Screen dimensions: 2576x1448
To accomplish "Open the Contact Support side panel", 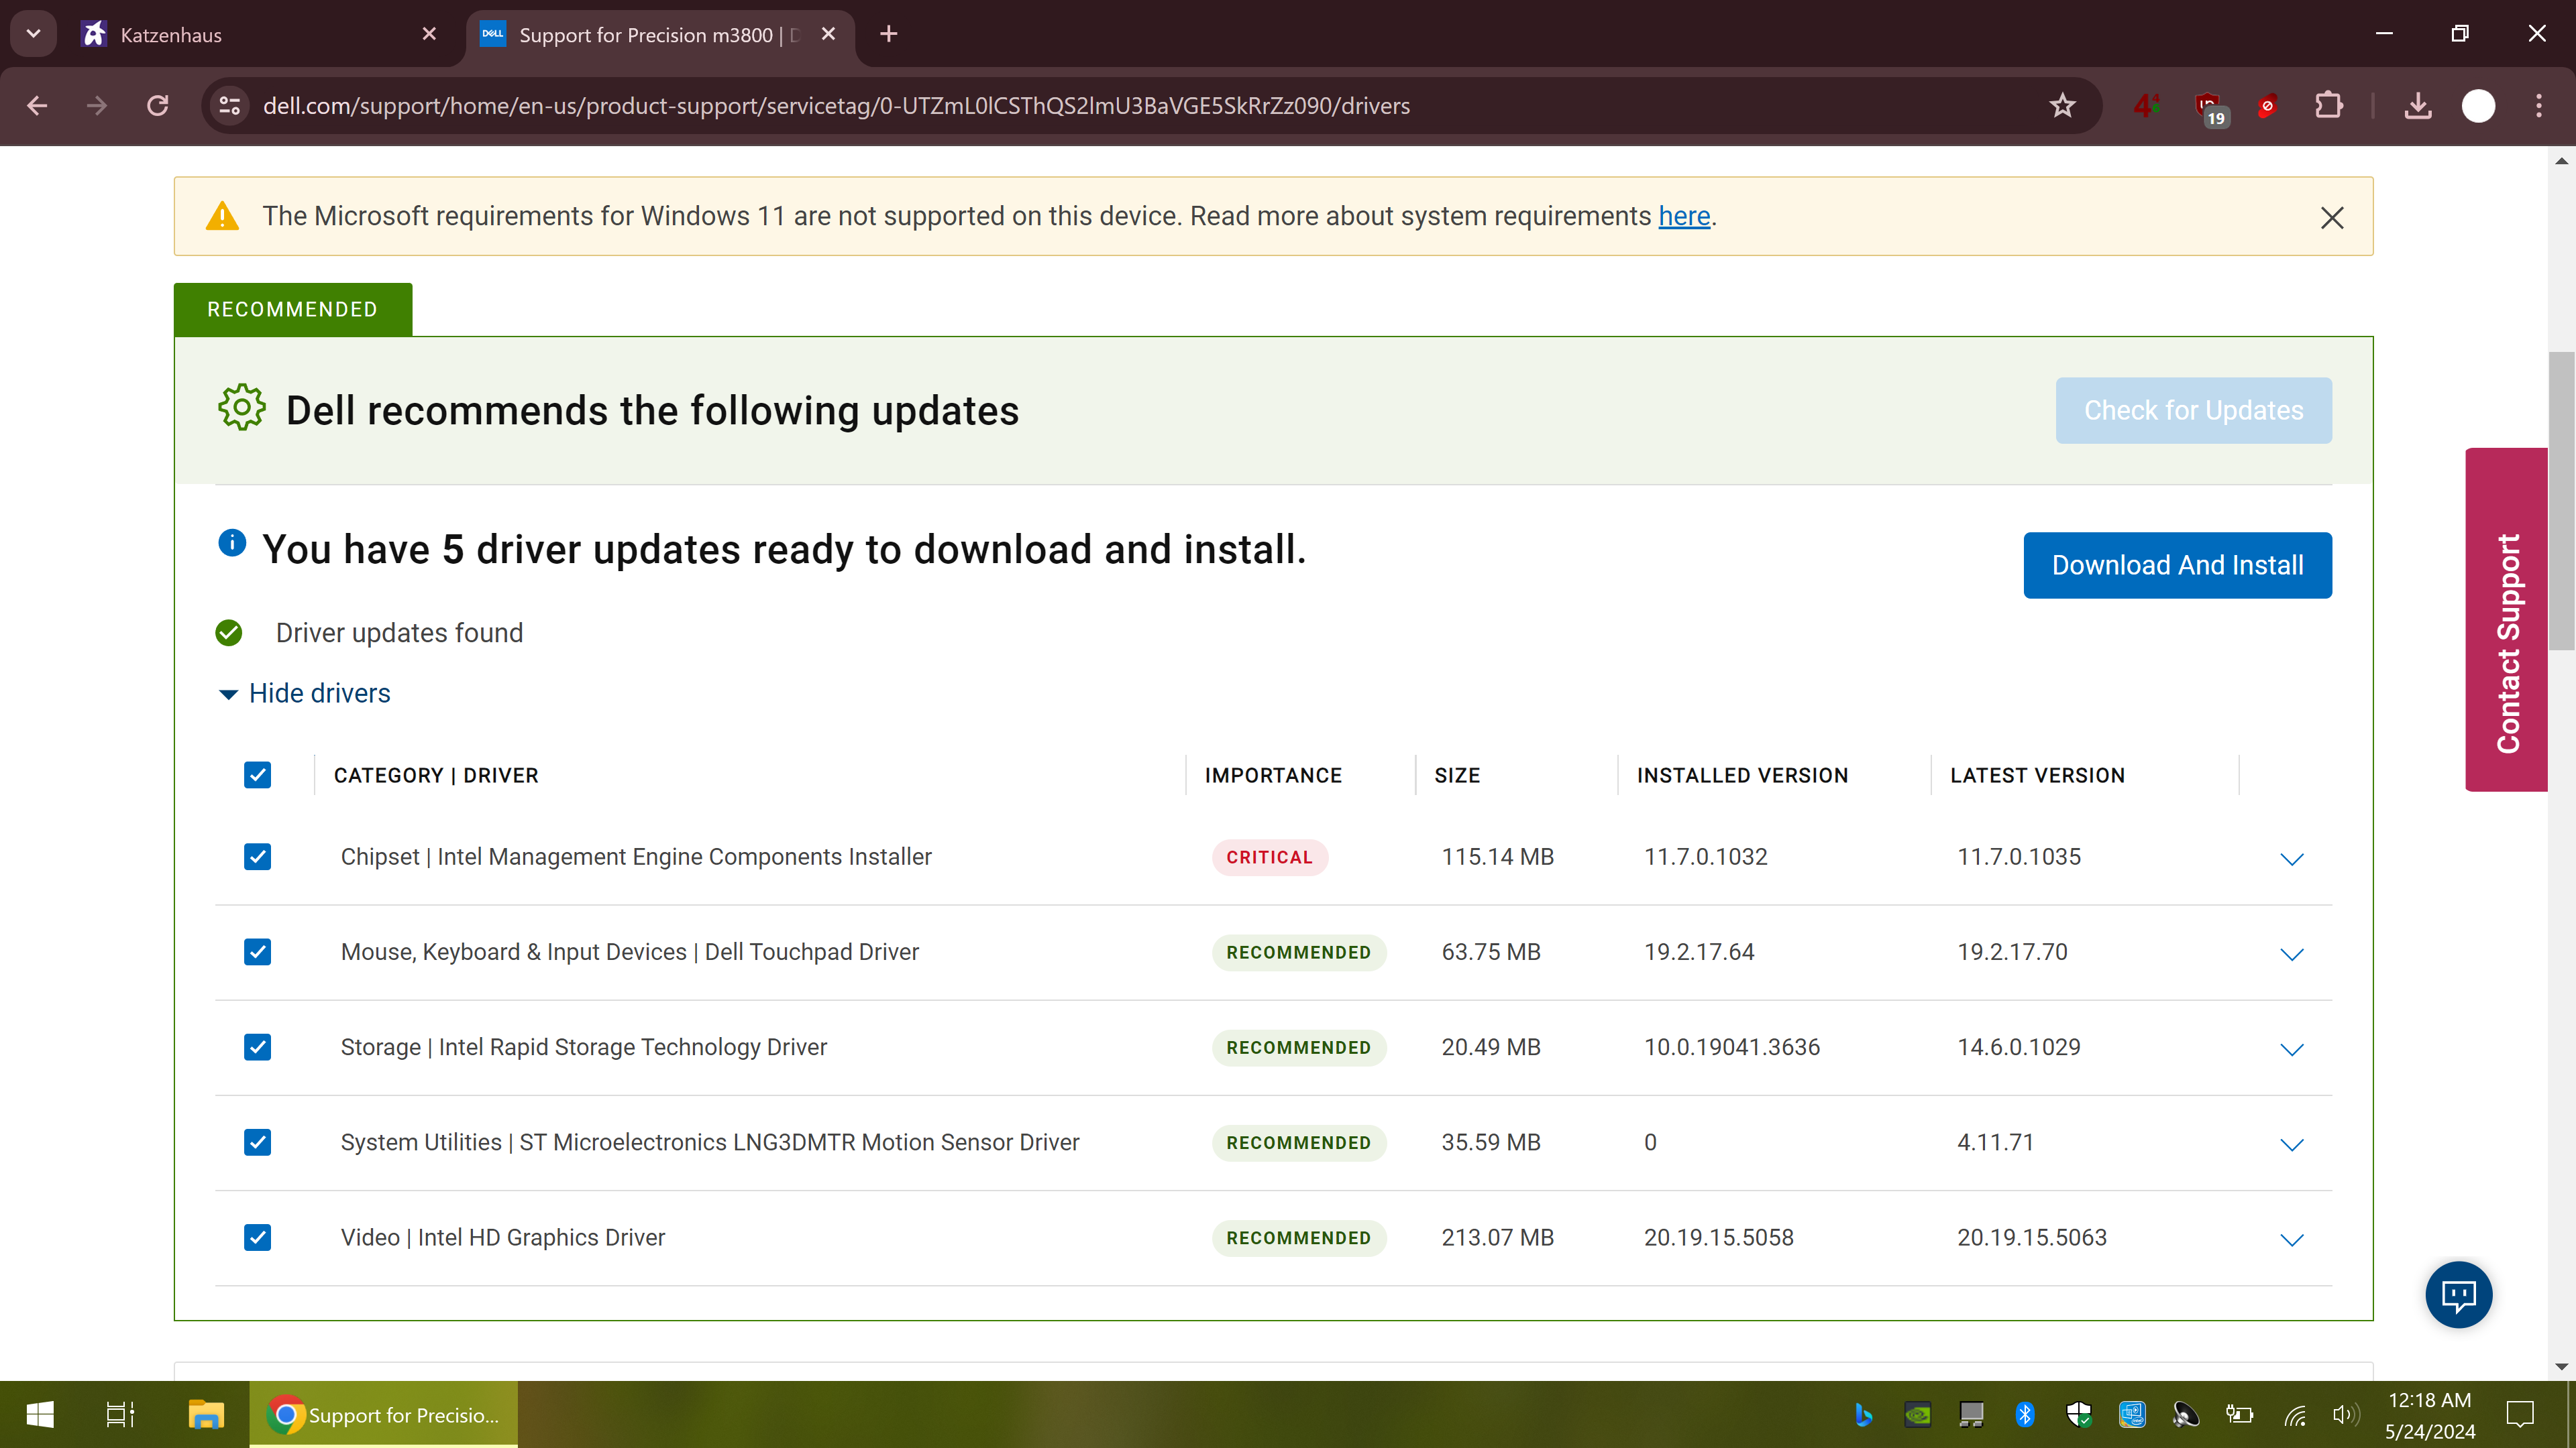I will click(x=2506, y=619).
